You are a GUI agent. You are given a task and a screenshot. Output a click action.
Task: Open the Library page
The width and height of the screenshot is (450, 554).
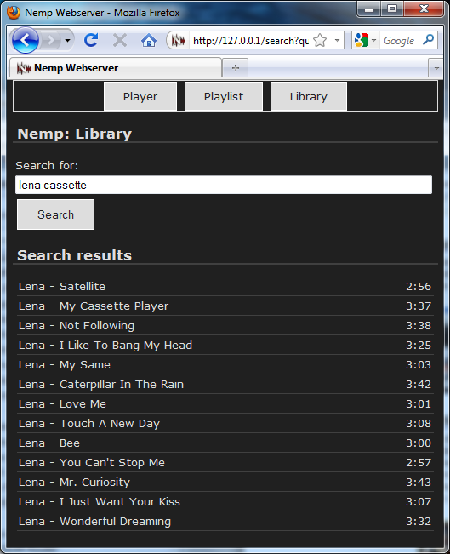point(308,96)
